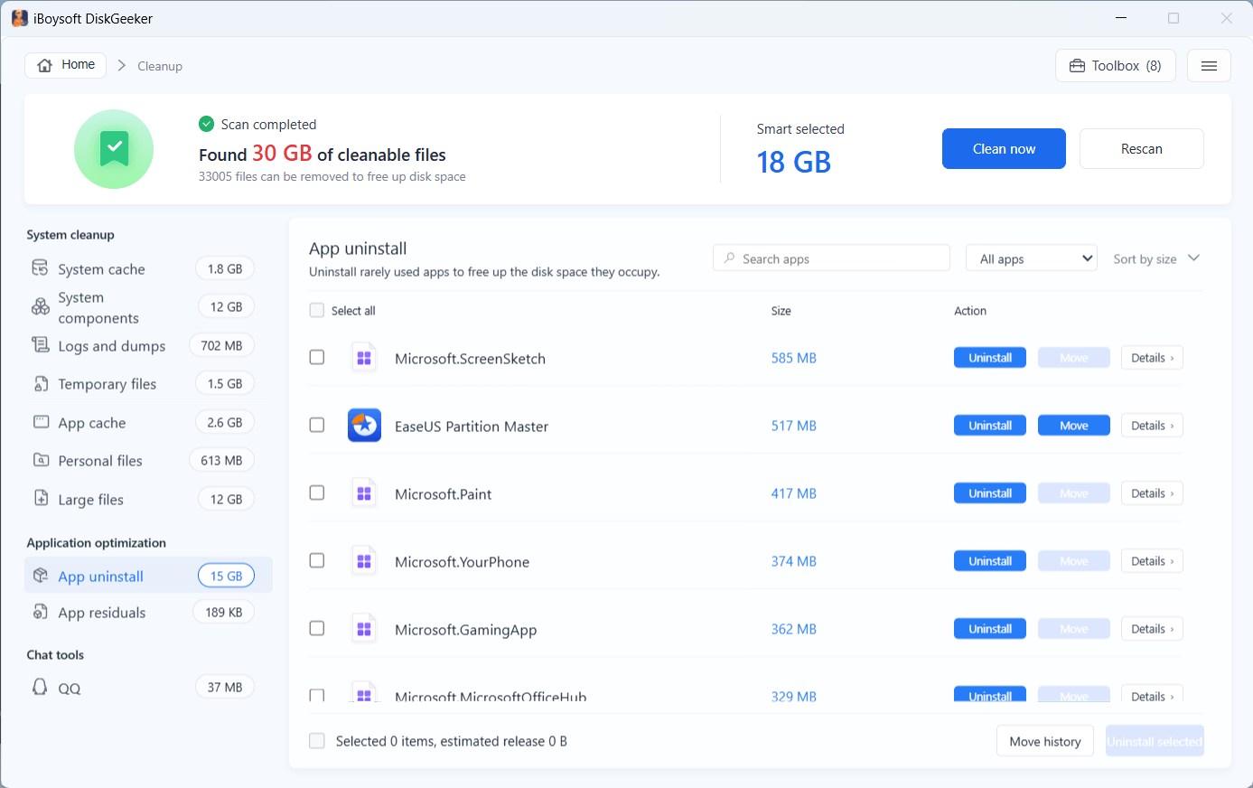
Task: Tick the Select all checkbox
Action: (316, 310)
